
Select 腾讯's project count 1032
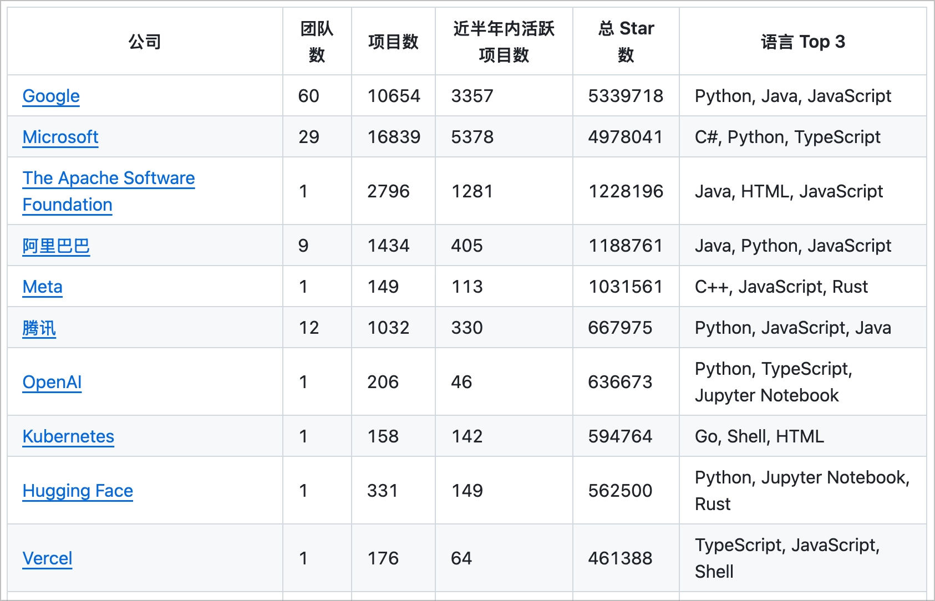click(x=388, y=328)
